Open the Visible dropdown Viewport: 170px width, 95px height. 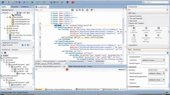(x=156, y=80)
